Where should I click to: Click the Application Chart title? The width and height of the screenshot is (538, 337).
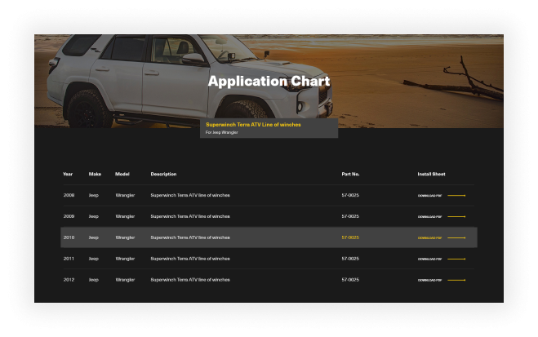point(269,82)
